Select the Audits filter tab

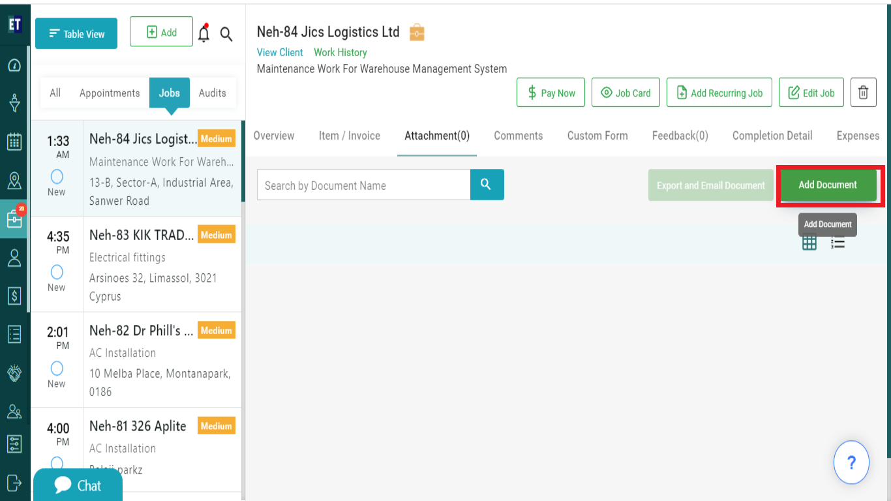pyautogui.click(x=213, y=93)
